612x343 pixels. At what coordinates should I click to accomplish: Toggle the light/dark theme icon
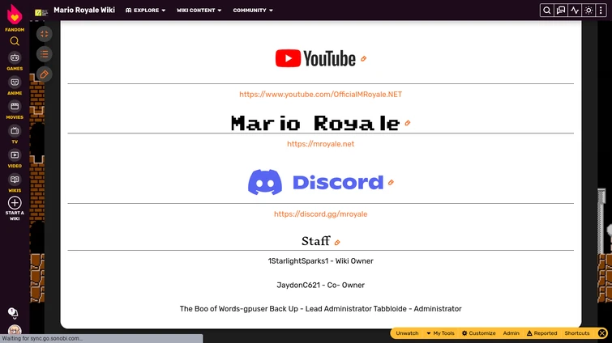pyautogui.click(x=588, y=11)
